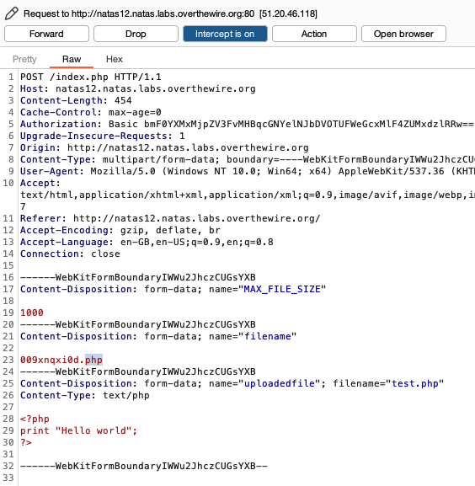Viewport: 475px width, 486px height.
Task: Click the Content-Type multipart/form-data header
Action: point(248,159)
